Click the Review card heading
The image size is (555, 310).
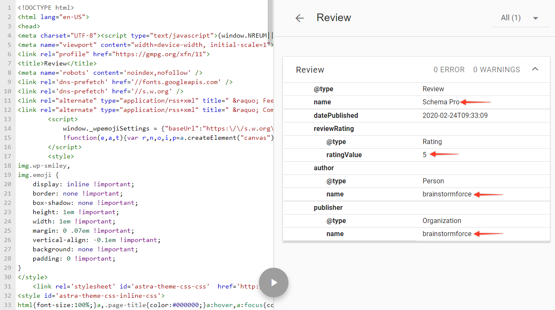click(x=310, y=70)
